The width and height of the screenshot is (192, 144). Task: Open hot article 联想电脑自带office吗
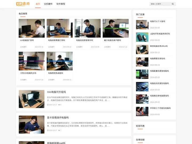pos(159,46)
